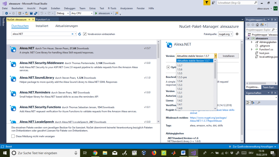Screen dimensions: 279x157
Task: Open Google Chrome from the taskbar
Action: point(95,153)
